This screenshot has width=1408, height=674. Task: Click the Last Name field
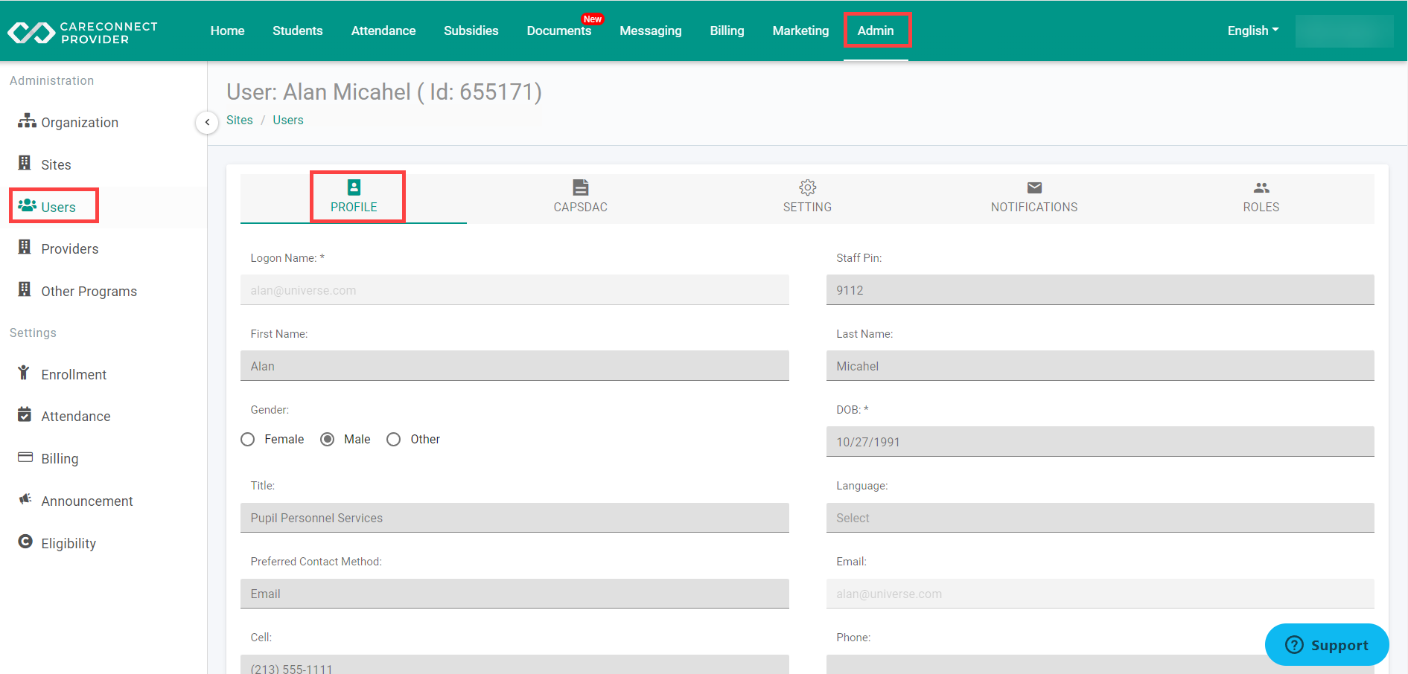click(x=1100, y=366)
